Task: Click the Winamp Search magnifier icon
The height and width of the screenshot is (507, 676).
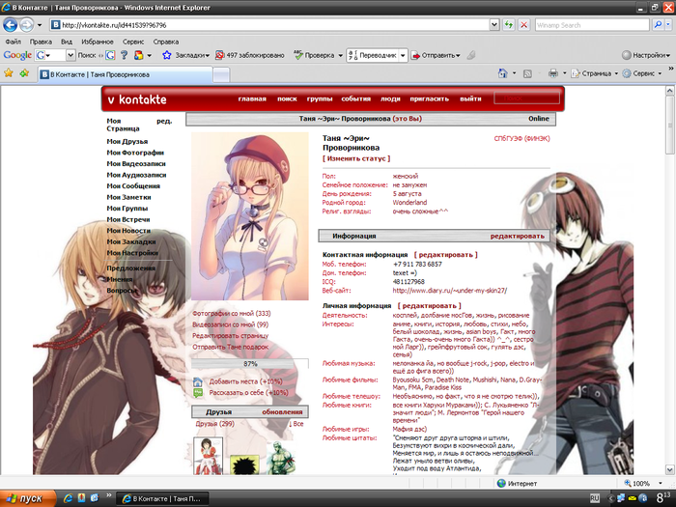Action: click(x=658, y=25)
